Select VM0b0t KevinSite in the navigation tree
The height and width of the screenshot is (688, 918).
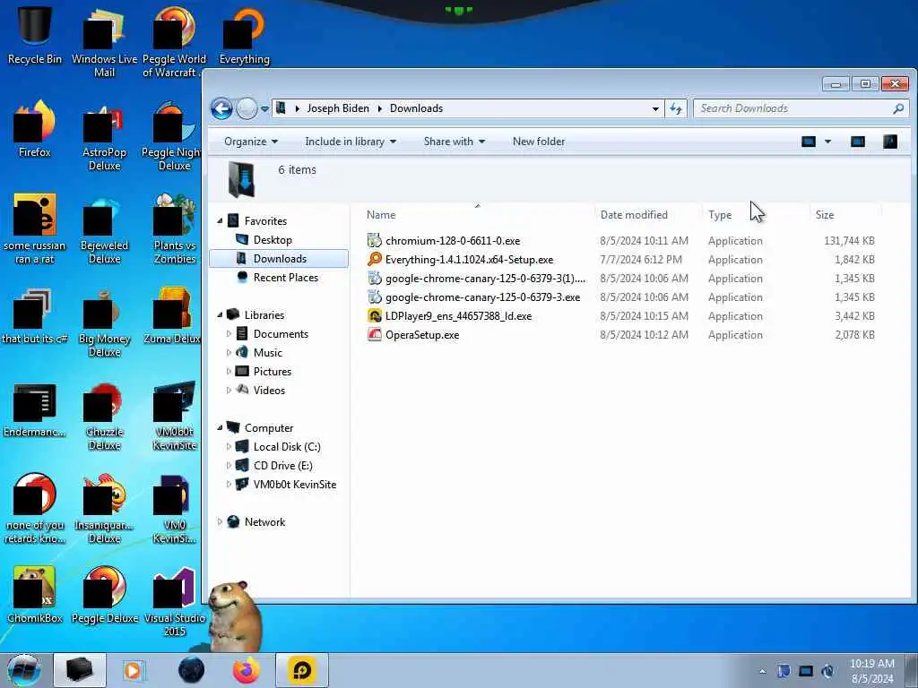tap(294, 485)
